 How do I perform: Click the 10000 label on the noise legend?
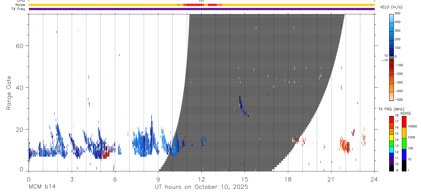(412, 126)
